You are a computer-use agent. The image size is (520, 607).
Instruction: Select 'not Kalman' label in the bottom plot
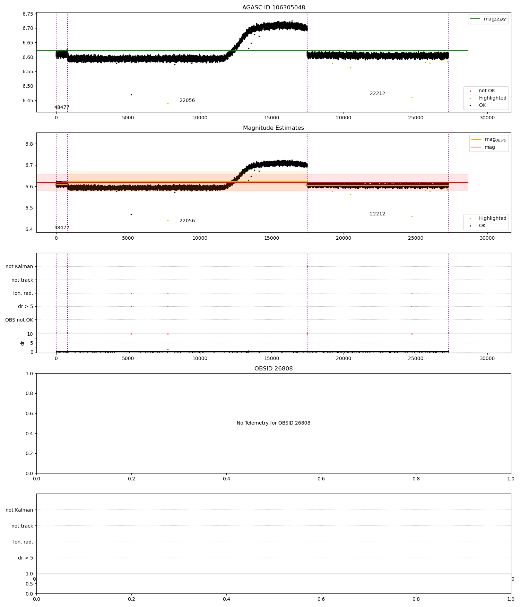pyautogui.click(x=19, y=510)
